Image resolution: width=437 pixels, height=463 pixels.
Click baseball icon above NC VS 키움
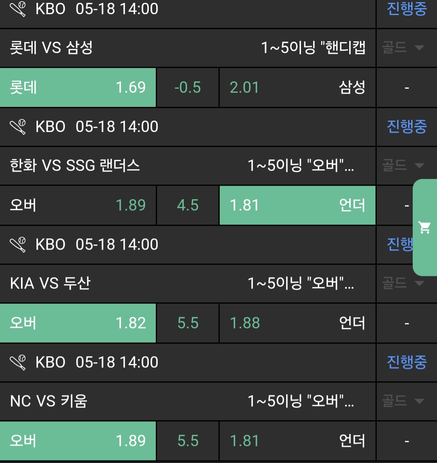tap(18, 362)
